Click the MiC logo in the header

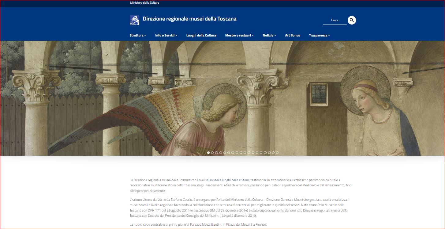pyautogui.click(x=134, y=20)
